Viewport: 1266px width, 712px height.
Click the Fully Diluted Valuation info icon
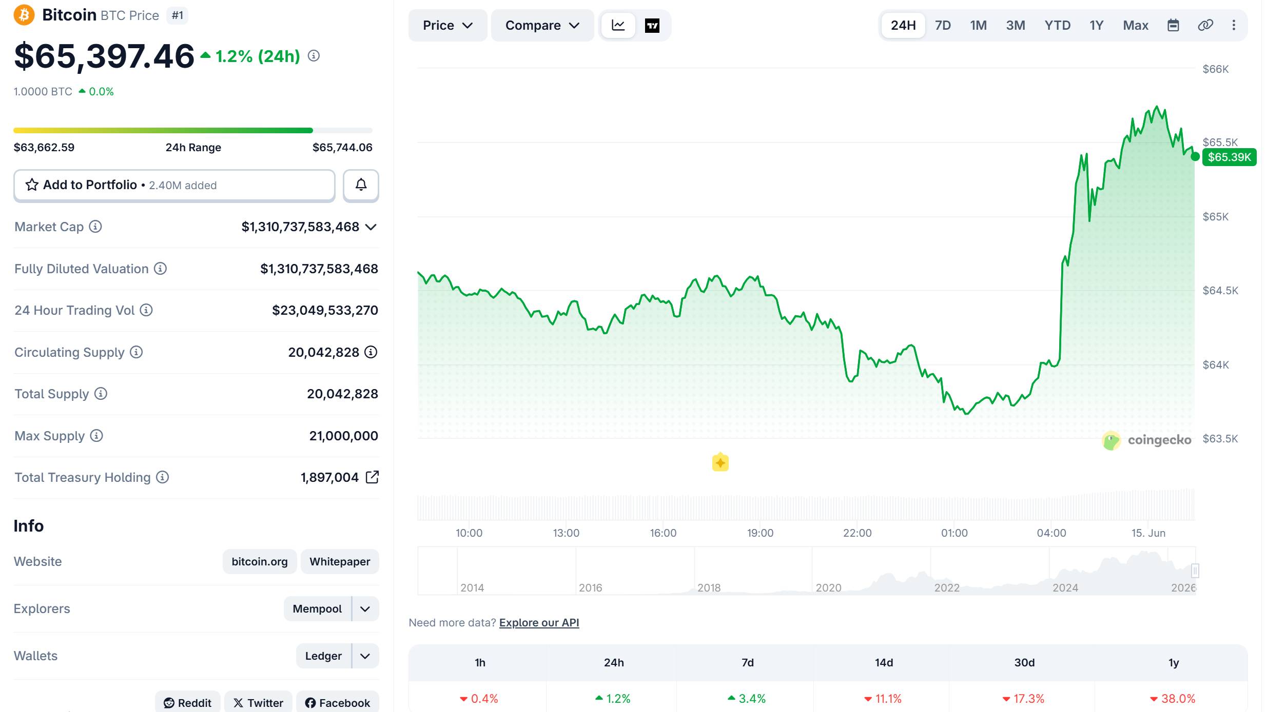[x=160, y=269]
